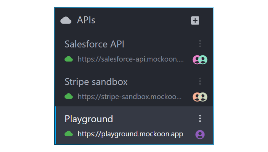Click the add new API plus button
Viewport: 268px width, 152px height.
(195, 20)
